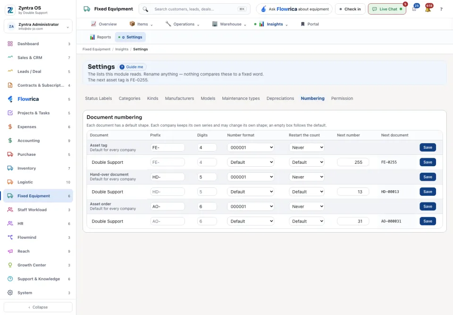Click the Insights breadcrumb link
This screenshot has height=315, width=453.
point(122,49)
